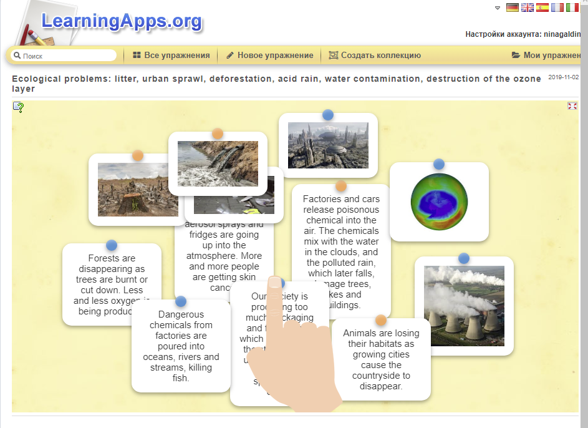
Task: Select the 'Dangerous chemicals from factories' text card
Action: click(x=181, y=346)
